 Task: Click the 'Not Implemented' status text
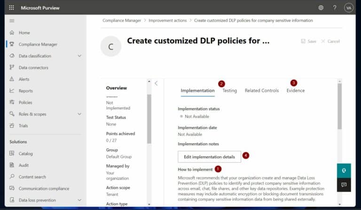tap(118, 105)
